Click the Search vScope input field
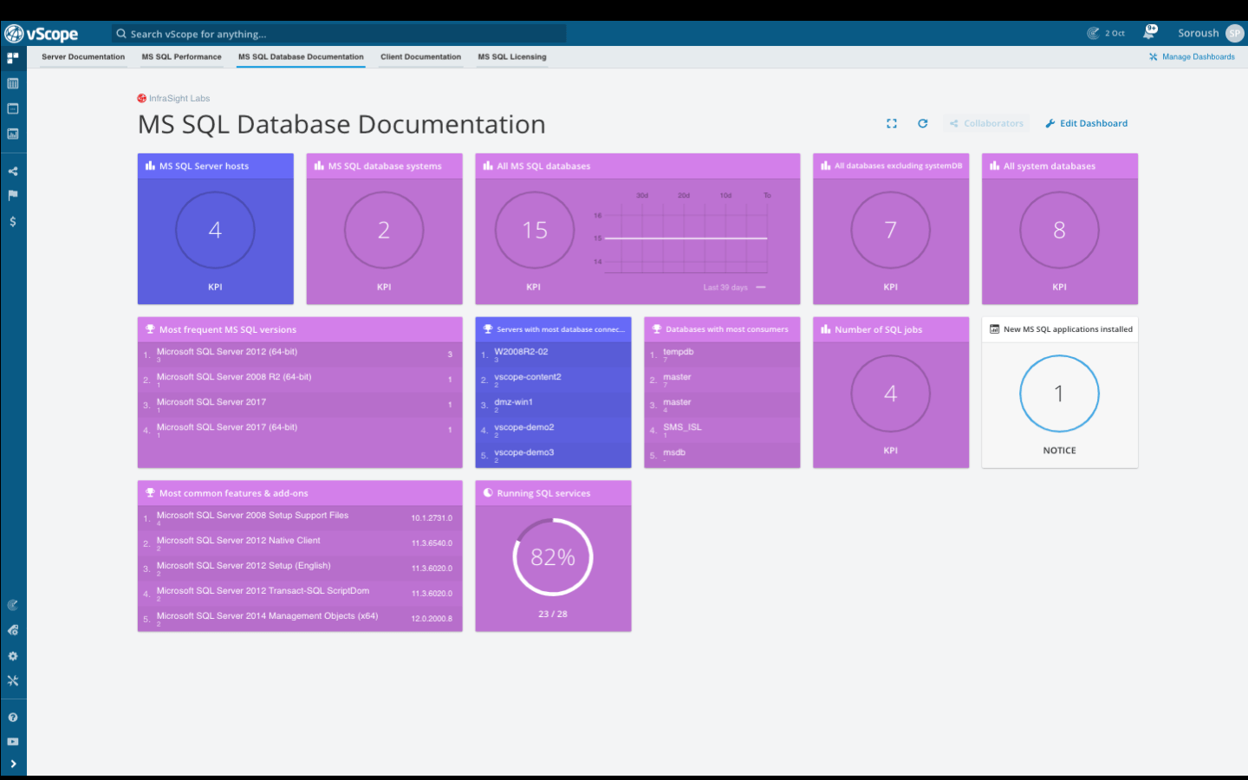This screenshot has width=1248, height=780. pos(340,34)
